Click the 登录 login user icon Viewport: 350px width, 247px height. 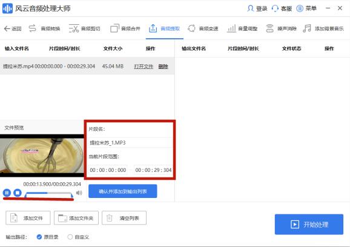pos(251,8)
